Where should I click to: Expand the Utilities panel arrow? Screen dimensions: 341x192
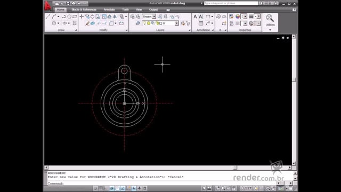270,30
